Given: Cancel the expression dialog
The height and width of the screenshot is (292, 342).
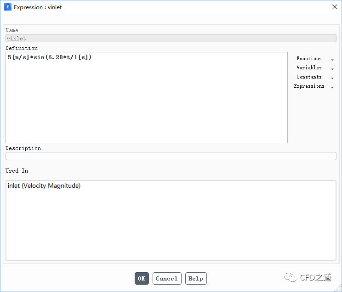Looking at the screenshot, I should coord(167,279).
